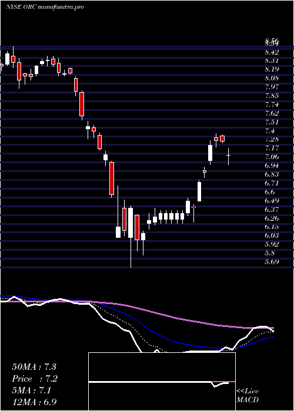
Task: Click the candlestick with the lowest wick near 5.69
Action: click(x=131, y=237)
